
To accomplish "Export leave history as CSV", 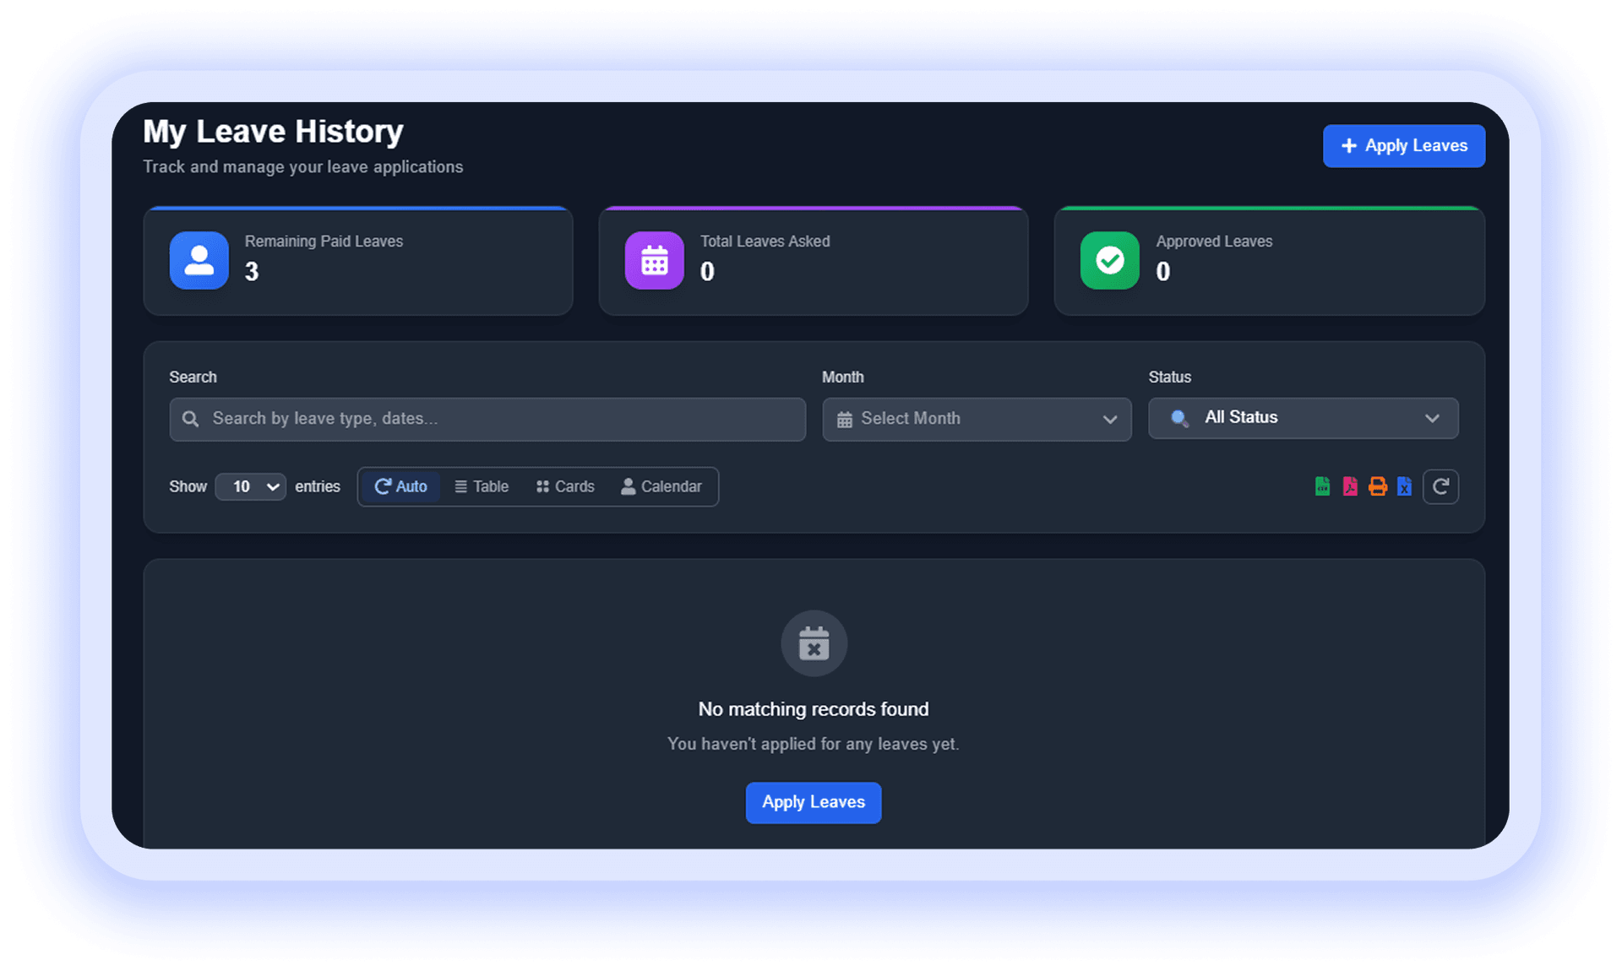I will [1322, 486].
